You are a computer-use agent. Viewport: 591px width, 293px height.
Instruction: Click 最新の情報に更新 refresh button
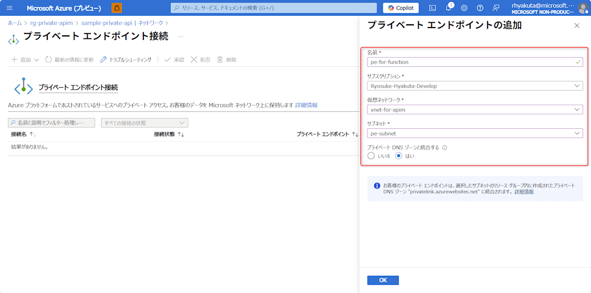pos(69,59)
